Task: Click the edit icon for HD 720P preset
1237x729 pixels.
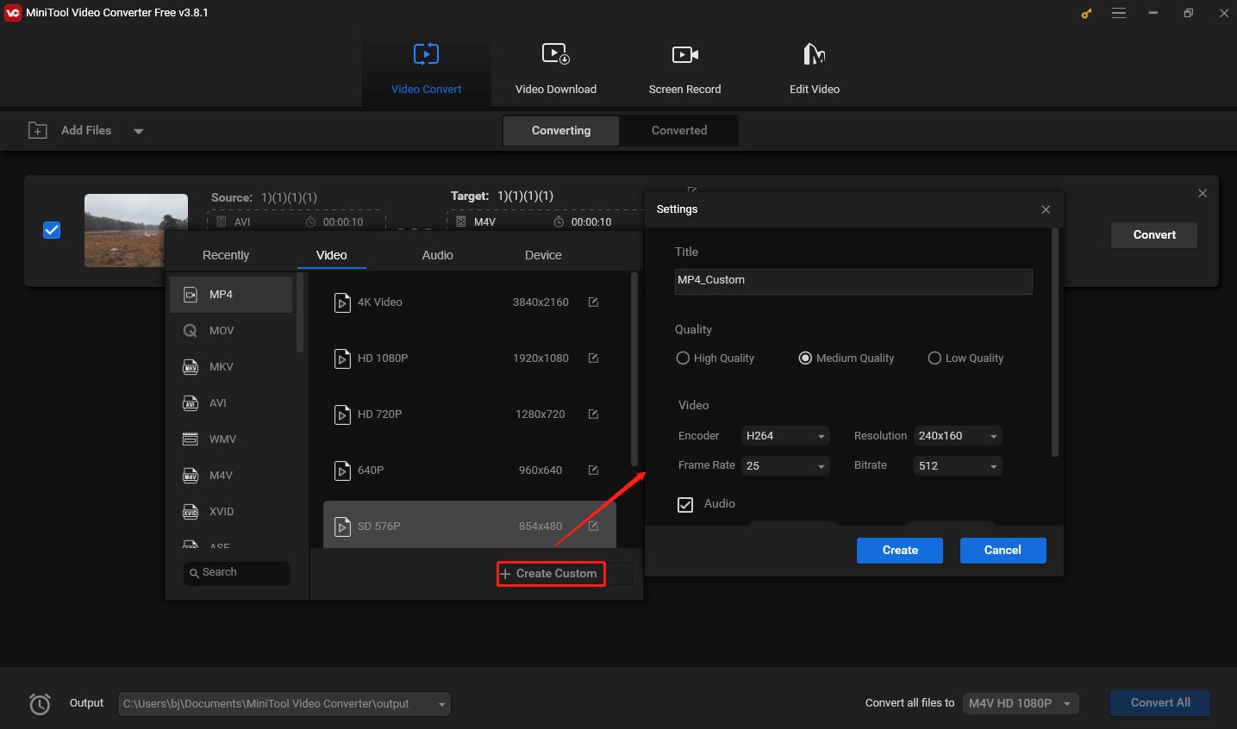Action: (593, 414)
